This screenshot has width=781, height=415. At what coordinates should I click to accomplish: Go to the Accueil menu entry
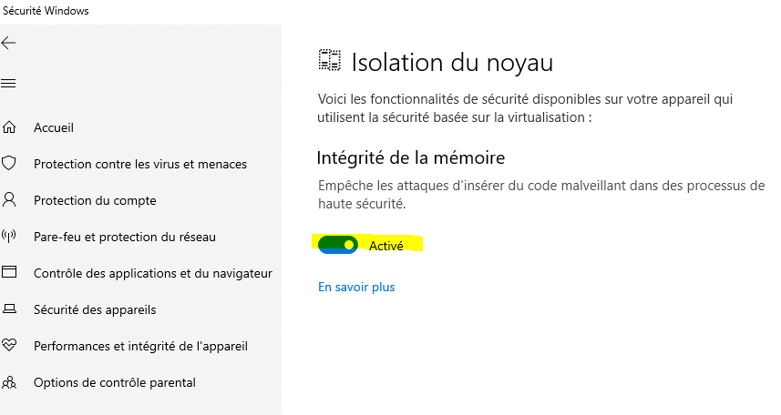(x=54, y=127)
